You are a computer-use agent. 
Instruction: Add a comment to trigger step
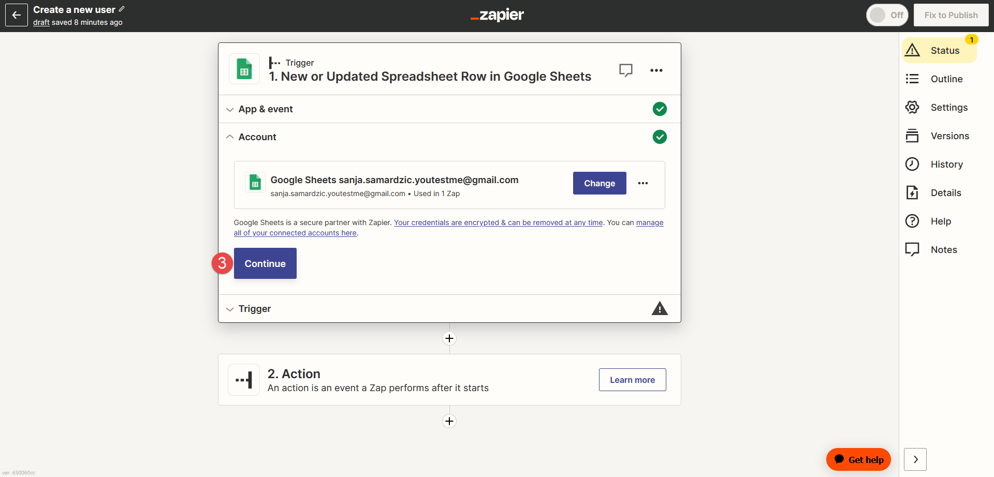click(x=626, y=70)
